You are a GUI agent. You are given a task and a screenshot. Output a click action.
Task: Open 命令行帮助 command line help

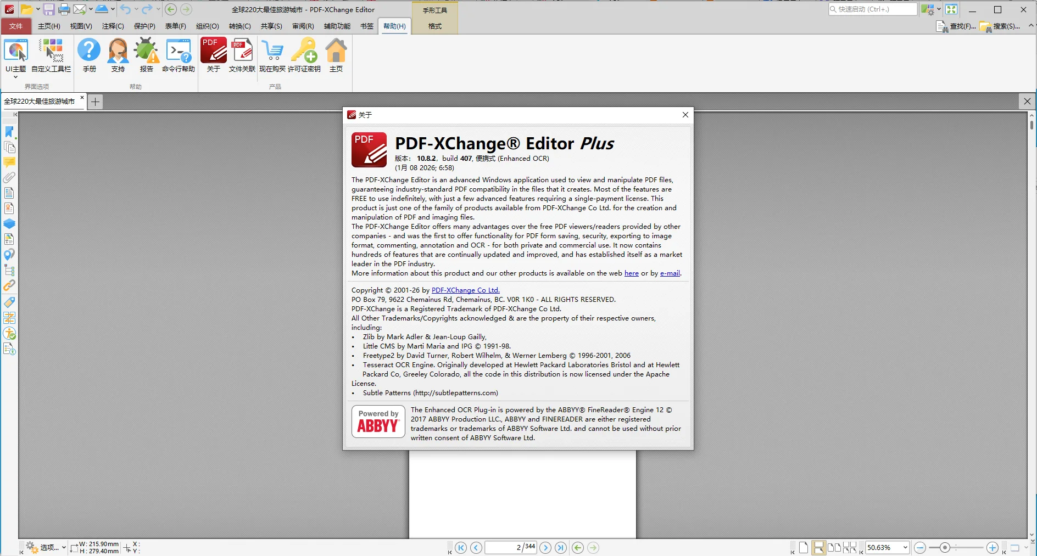(x=178, y=52)
